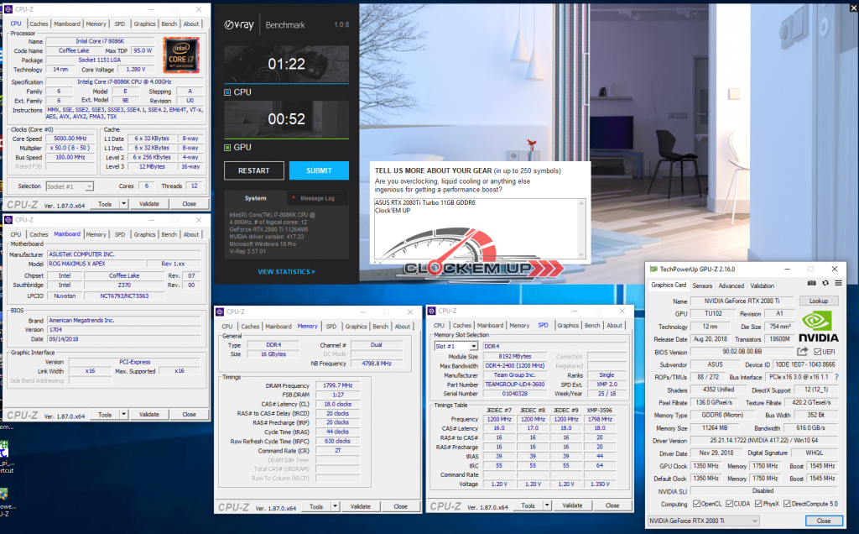Click Validate in top-left CPU-Z window
The height and width of the screenshot is (534, 859).
coord(149,204)
